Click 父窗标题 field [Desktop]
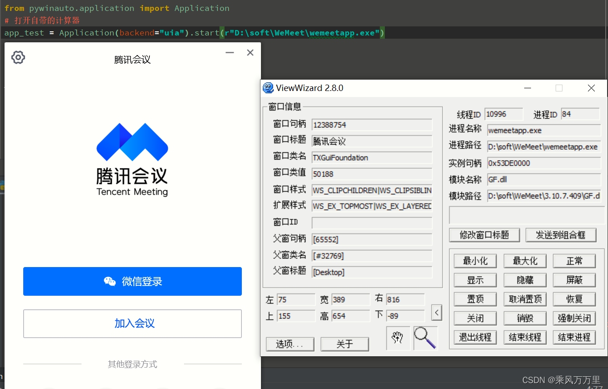Image resolution: width=608 pixels, height=389 pixels. click(x=372, y=272)
